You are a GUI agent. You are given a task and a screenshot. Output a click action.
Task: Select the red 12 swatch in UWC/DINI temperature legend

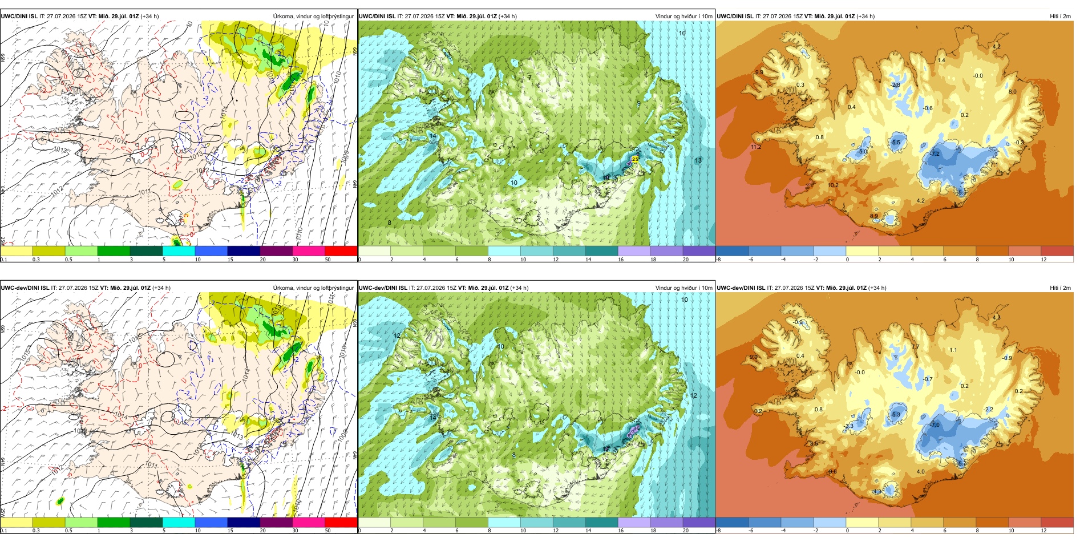(1057, 251)
